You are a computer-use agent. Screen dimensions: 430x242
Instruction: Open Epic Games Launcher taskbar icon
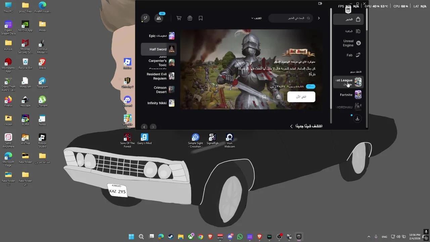coord(299,237)
